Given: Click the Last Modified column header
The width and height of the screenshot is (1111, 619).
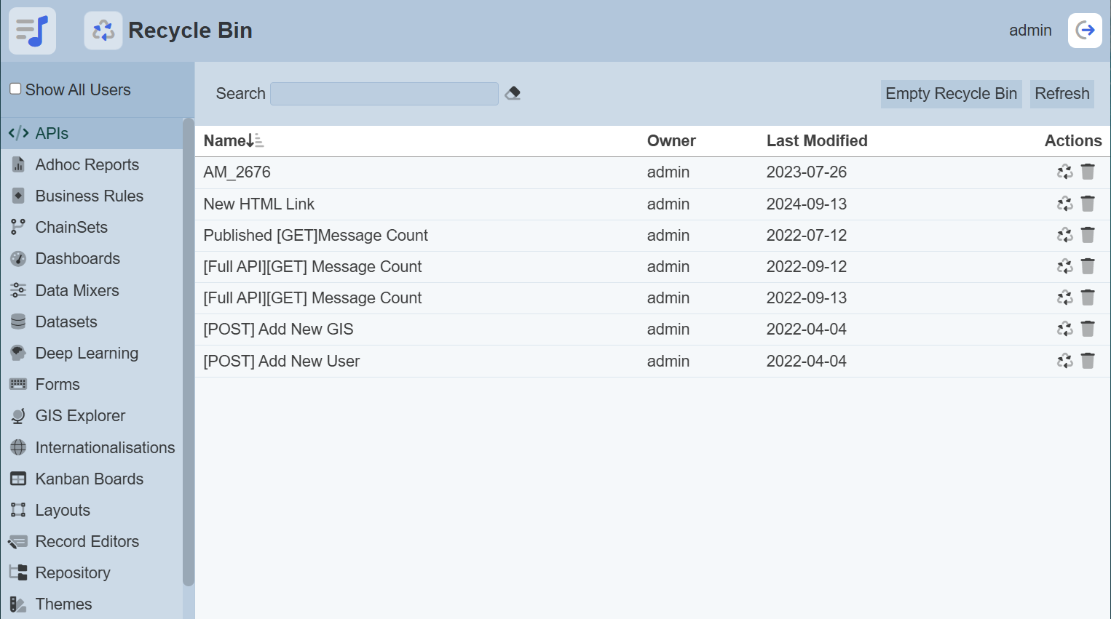Looking at the screenshot, I should click(816, 140).
